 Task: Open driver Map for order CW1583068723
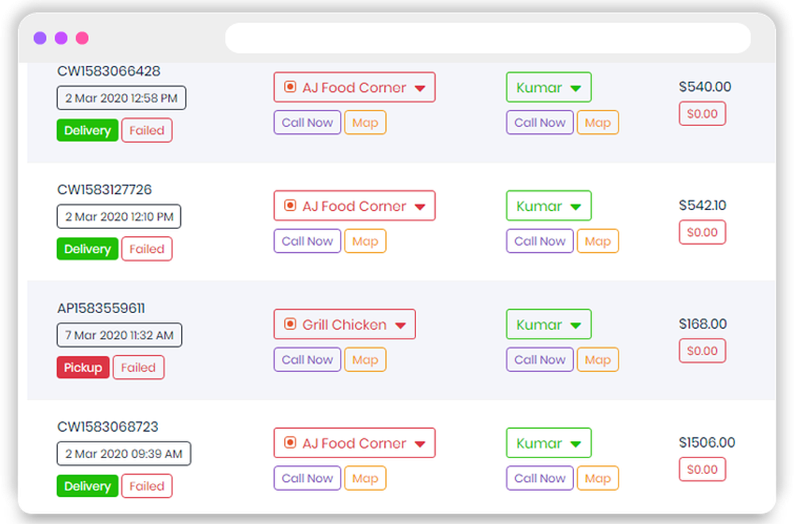point(598,478)
